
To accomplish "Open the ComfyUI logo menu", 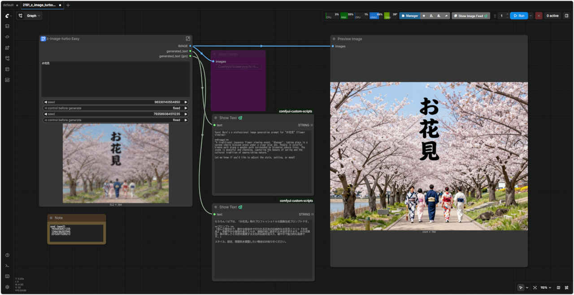I will [7, 16].
